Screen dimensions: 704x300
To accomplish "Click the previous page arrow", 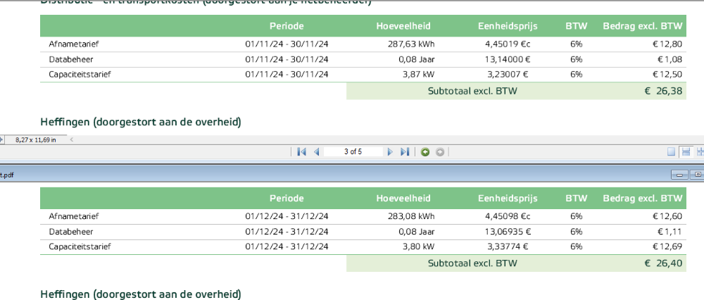I will click(x=317, y=152).
